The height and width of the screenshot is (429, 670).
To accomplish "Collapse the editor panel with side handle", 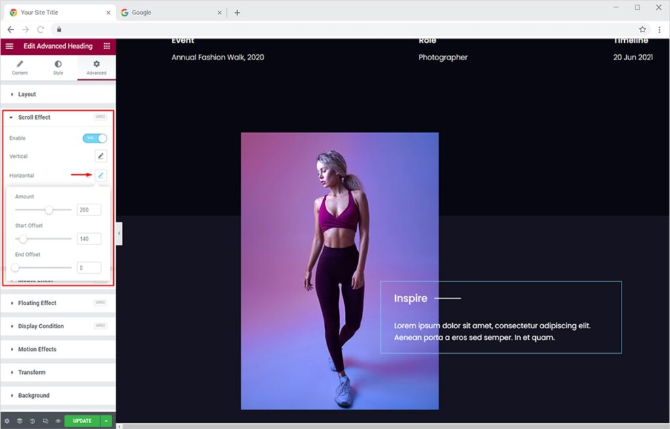I will pos(119,234).
